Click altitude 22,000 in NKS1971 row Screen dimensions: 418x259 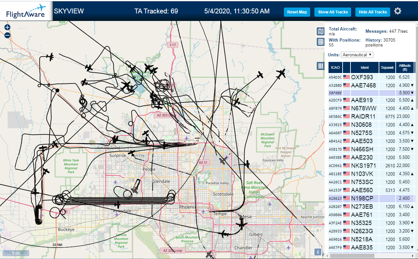click(x=404, y=166)
